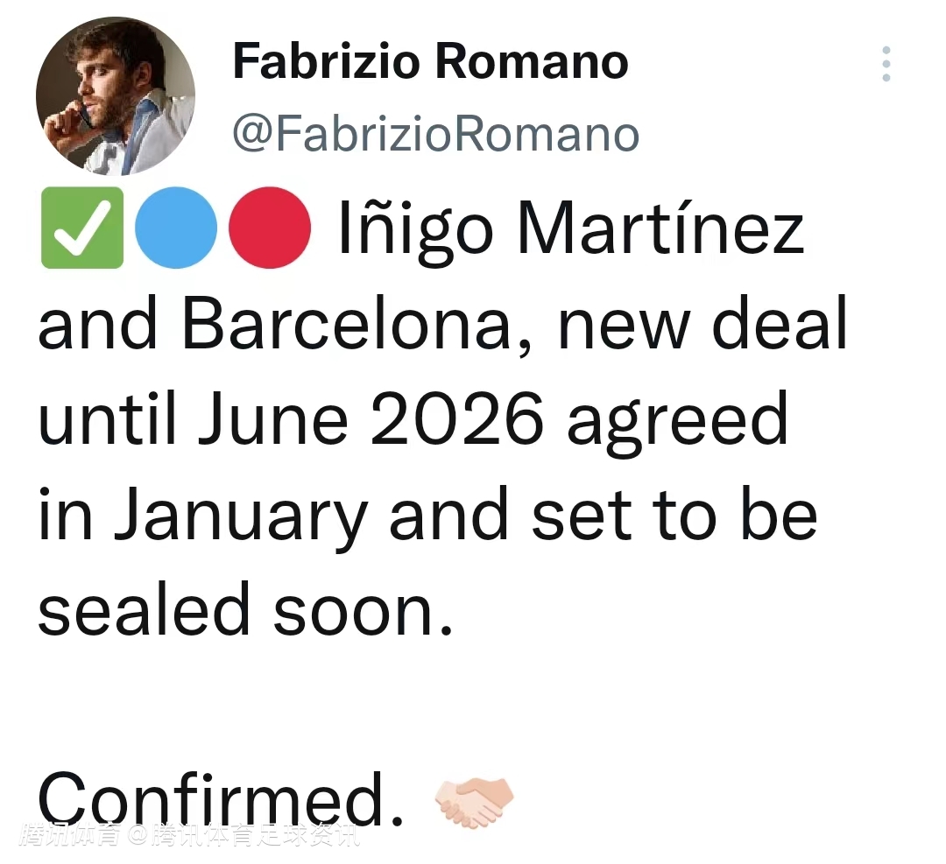Click the phrase "sealed soon."

click(247, 611)
